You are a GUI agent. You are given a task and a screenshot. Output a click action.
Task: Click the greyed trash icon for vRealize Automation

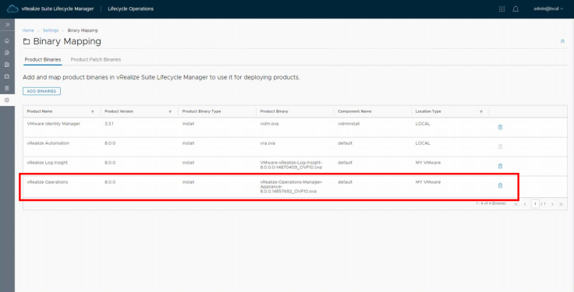coord(500,146)
